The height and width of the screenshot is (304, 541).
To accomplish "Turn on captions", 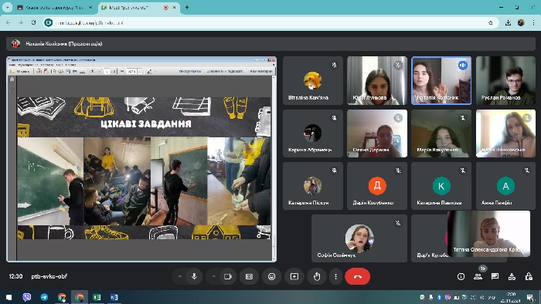I will tap(249, 276).
